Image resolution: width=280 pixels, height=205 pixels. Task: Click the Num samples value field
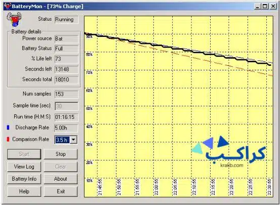point(66,94)
